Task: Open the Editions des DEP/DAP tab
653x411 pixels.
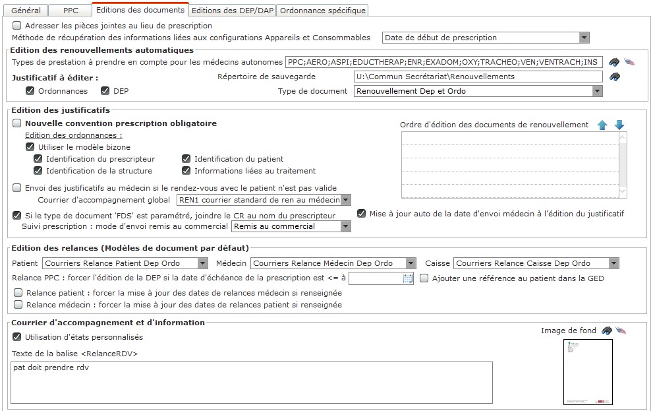Action: pos(233,11)
